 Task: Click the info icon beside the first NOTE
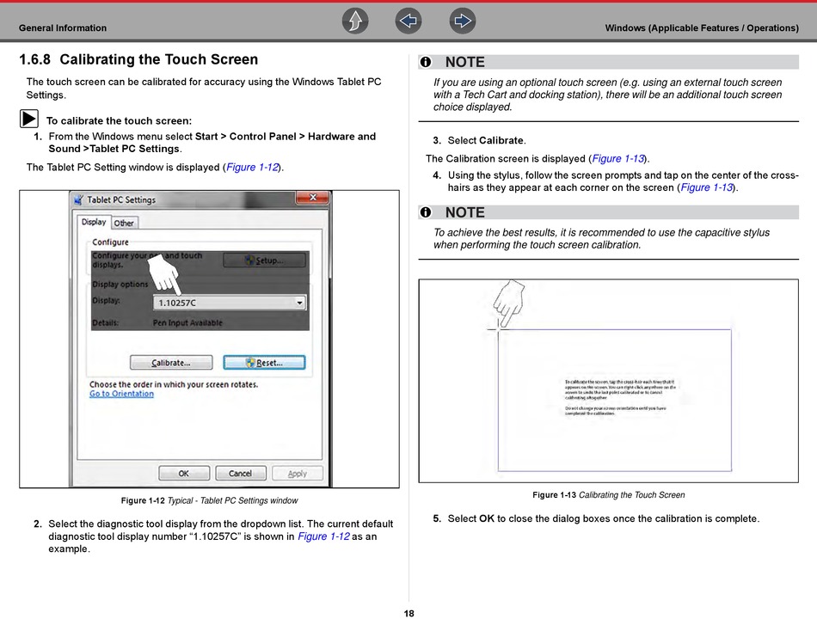426,62
